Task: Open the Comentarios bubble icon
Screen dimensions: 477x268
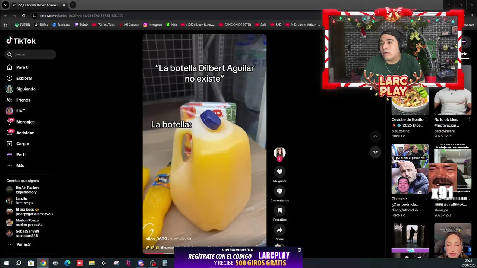Action: coord(279,191)
